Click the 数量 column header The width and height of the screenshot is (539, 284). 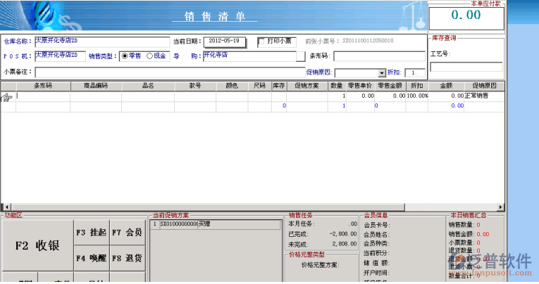[337, 86]
